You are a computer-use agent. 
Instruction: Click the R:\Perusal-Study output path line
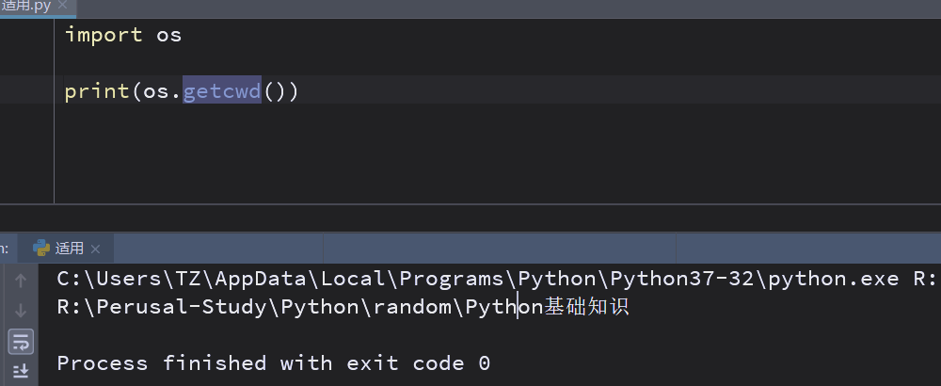tap(282, 307)
